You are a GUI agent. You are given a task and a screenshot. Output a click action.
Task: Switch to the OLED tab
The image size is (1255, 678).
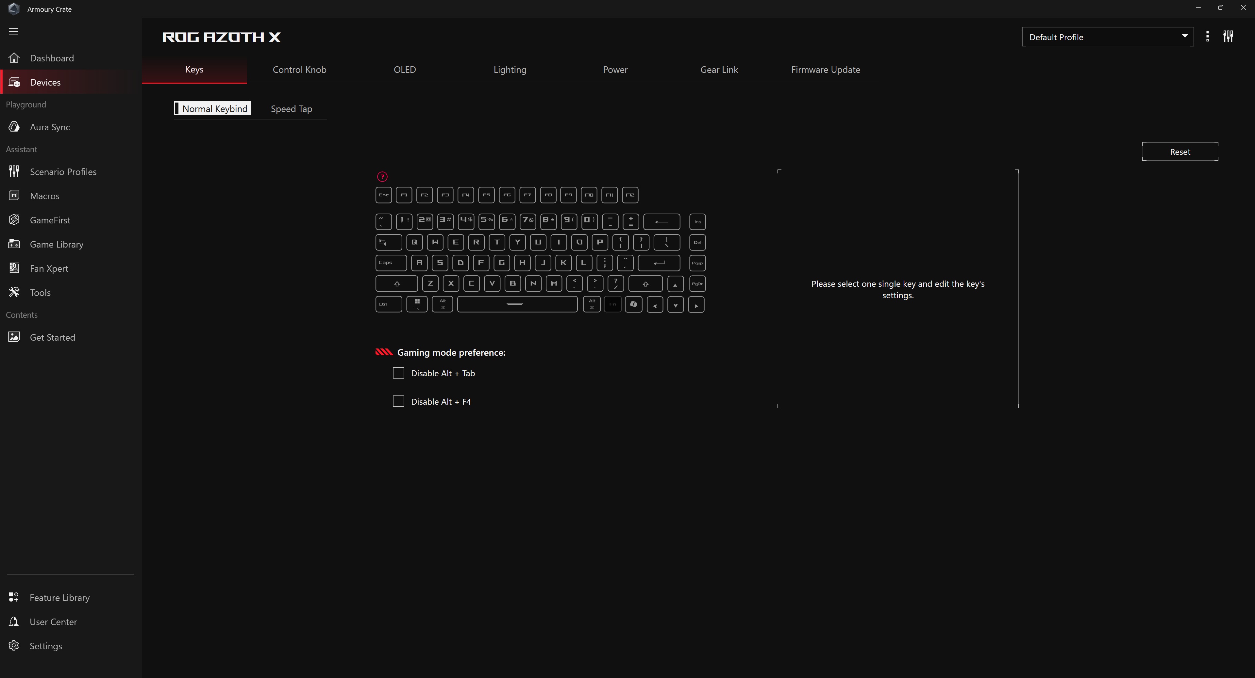[x=405, y=70]
